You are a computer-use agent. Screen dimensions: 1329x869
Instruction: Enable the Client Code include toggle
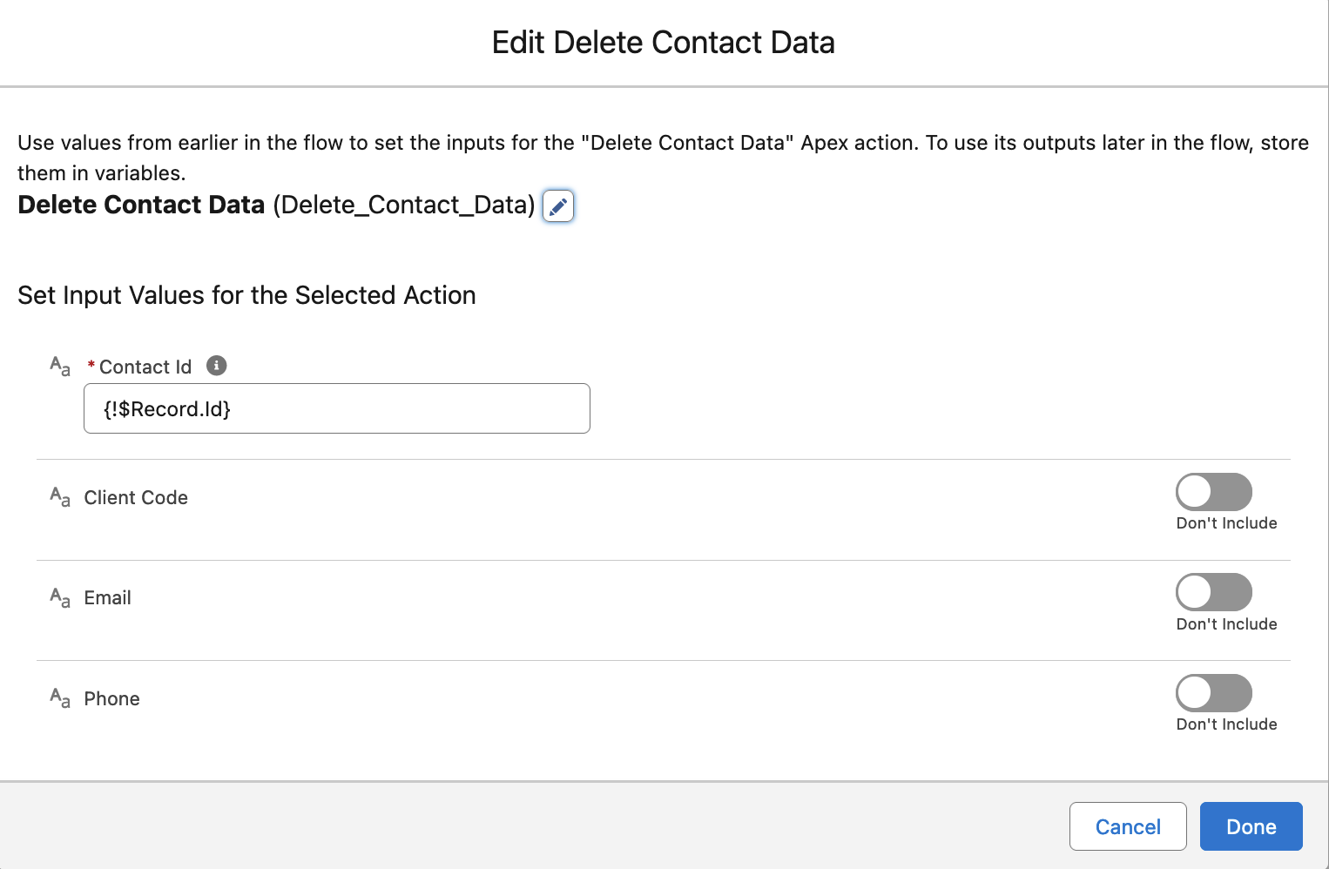[x=1213, y=492]
